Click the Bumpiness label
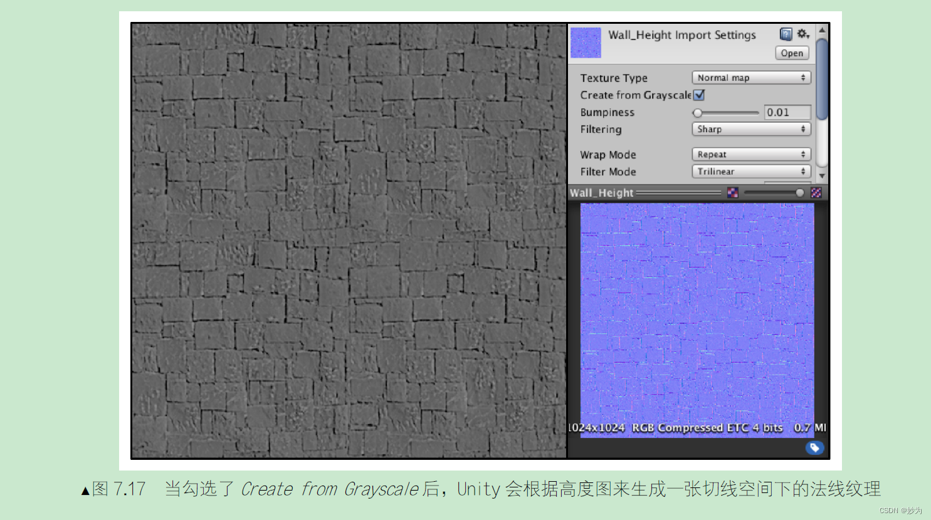This screenshot has height=520, width=931. pos(607,112)
